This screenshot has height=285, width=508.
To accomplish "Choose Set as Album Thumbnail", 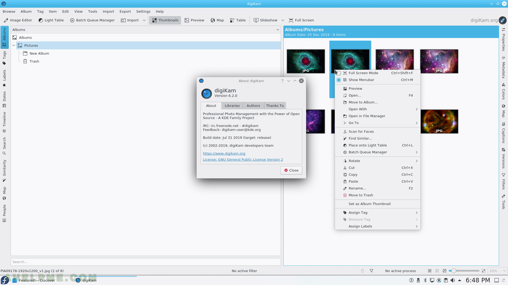I will (378, 204).
